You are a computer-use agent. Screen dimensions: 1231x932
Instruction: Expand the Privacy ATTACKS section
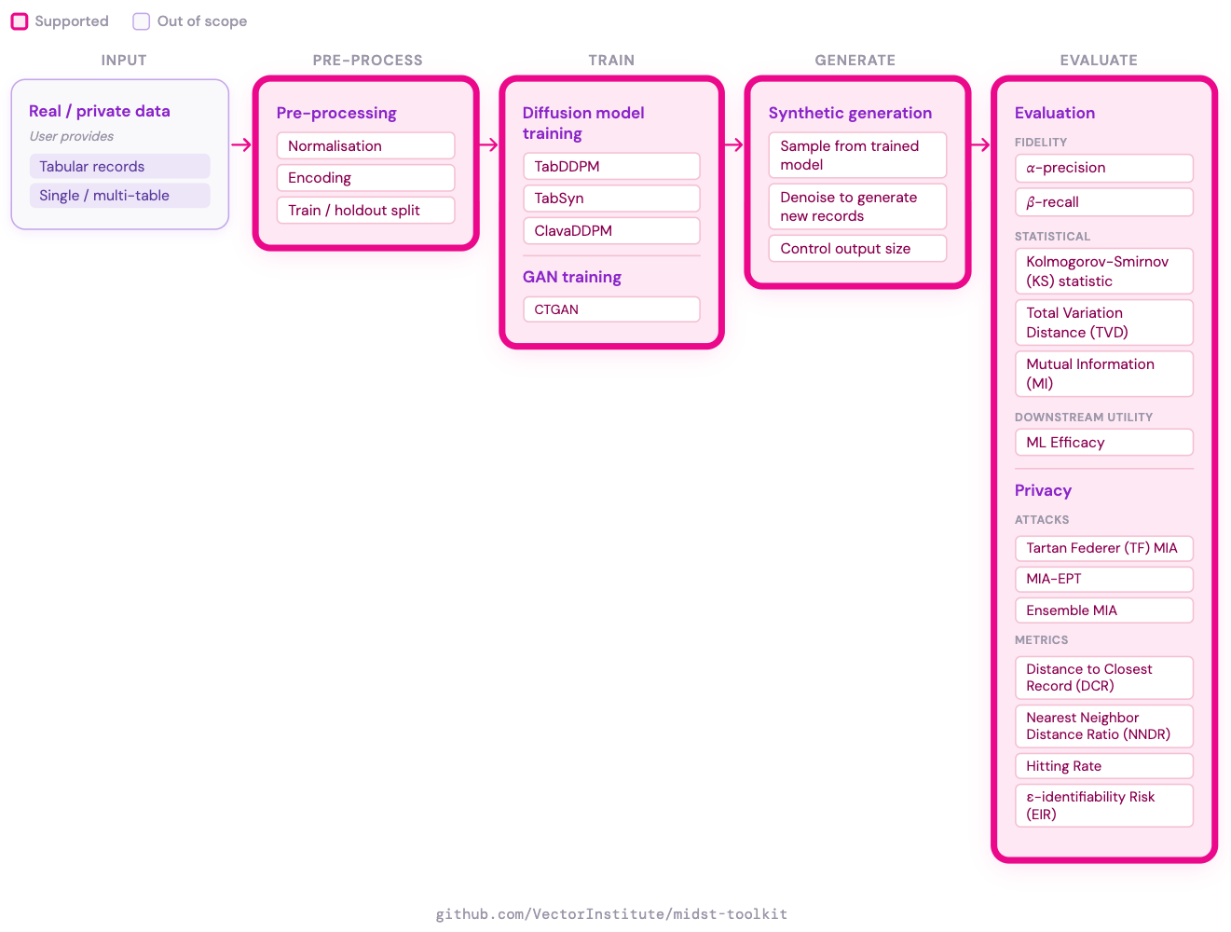coord(1041,519)
